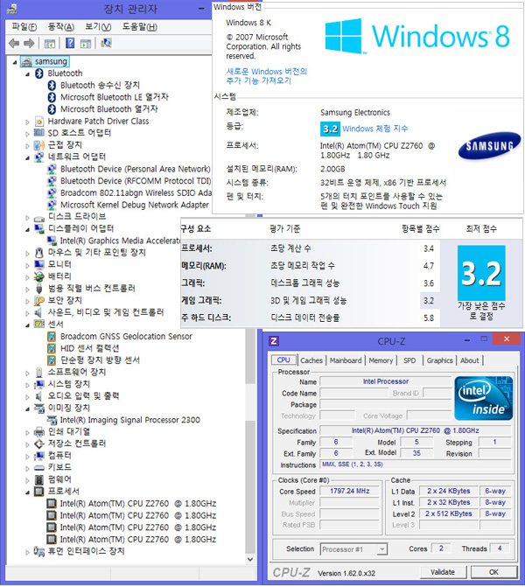The image size is (525, 587).
Task: Expand the 디스크 드라이브 node
Action: (x=27, y=218)
